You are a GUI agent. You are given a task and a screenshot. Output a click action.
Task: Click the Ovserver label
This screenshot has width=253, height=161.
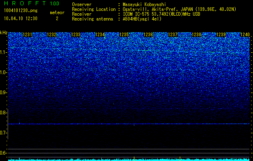click(82, 4)
